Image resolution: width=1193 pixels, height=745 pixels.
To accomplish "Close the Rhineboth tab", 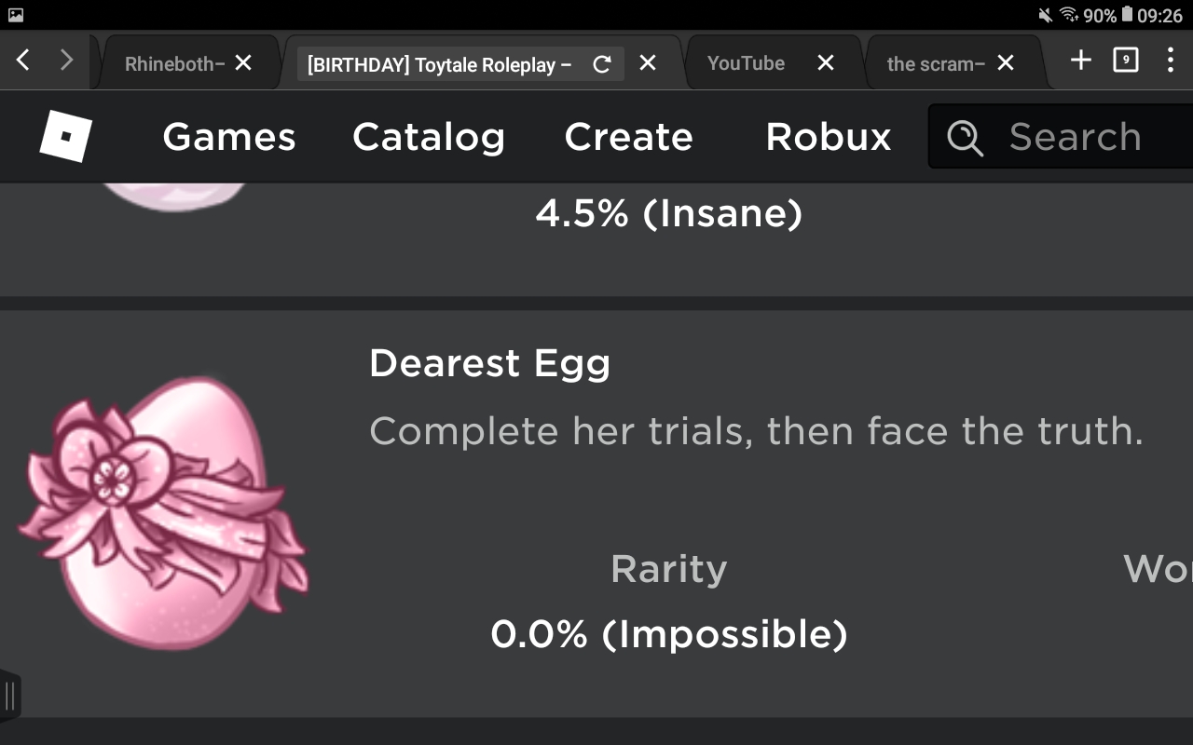I will tap(243, 62).
